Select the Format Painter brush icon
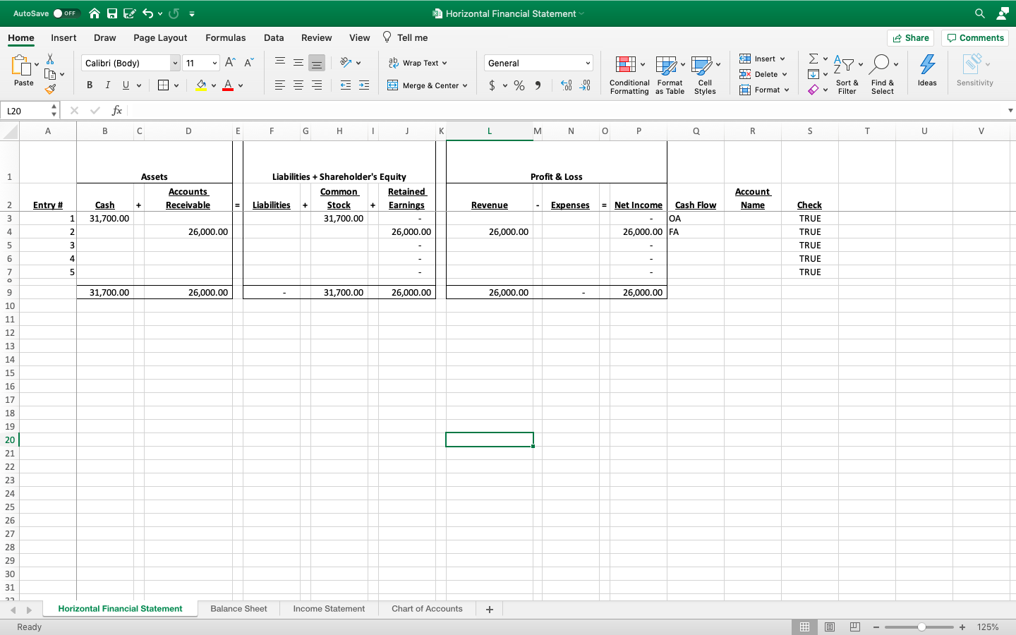The width and height of the screenshot is (1016, 635). 50,89
